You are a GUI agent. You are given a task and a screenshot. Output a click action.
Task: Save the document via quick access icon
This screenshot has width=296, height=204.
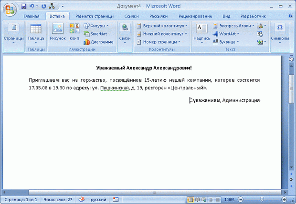[x=23, y=6]
